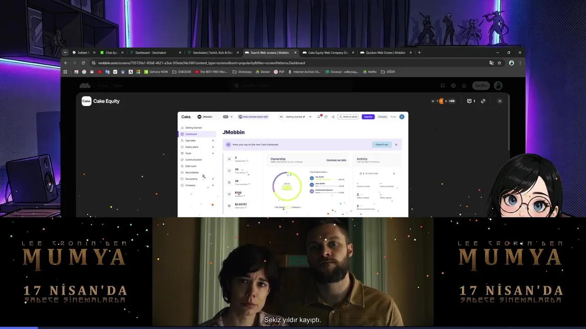Image resolution: width=586 pixels, height=329 pixels.
Task: Open Chrome's three-dot menu
Action: (520, 63)
